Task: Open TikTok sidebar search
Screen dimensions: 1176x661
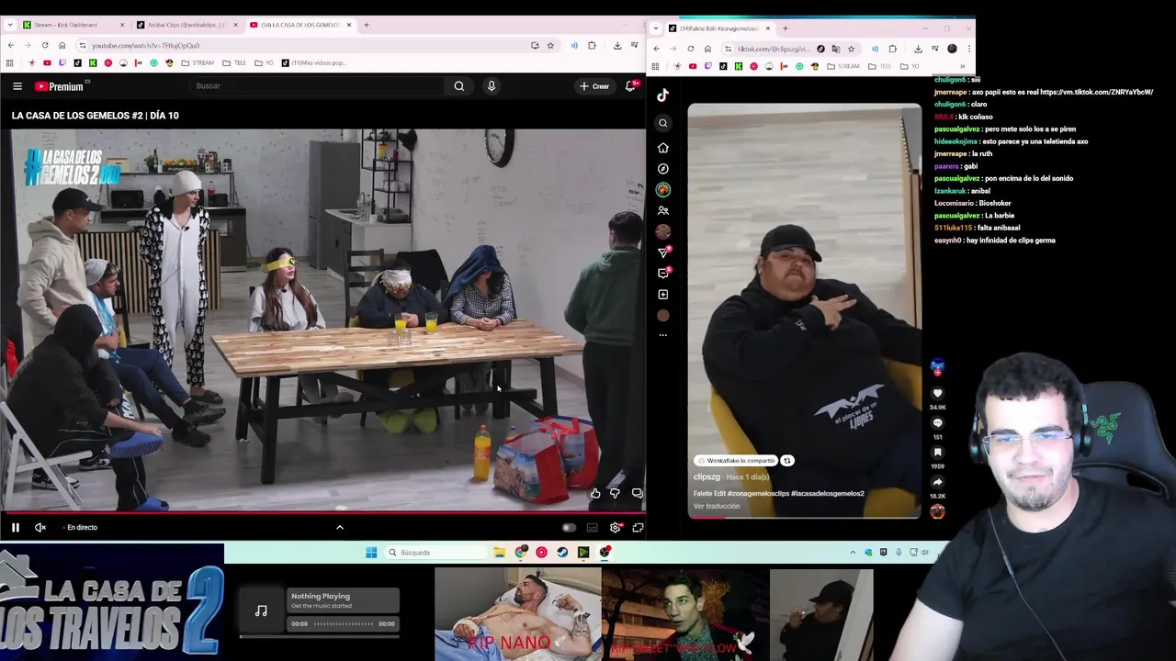Action: (663, 123)
